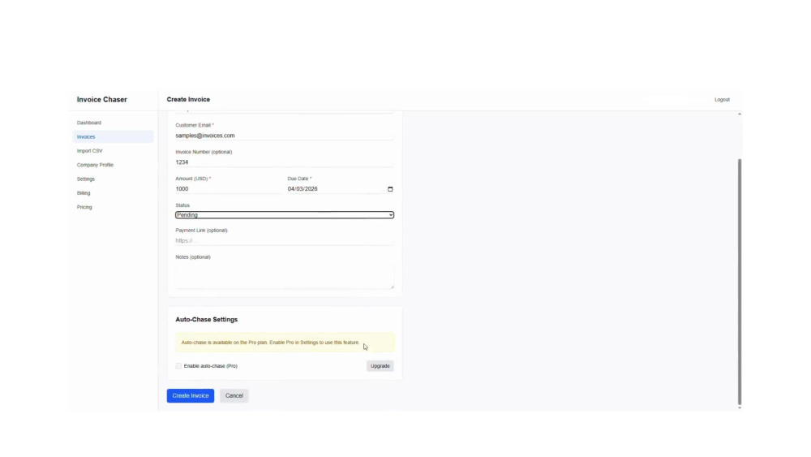
Task: Go to Import CSV page
Action: click(89, 151)
